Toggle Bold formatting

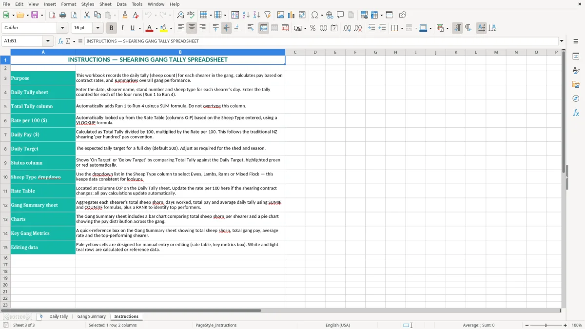[x=111, y=28]
